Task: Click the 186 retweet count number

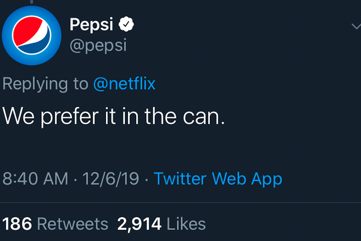Action: (x=17, y=224)
